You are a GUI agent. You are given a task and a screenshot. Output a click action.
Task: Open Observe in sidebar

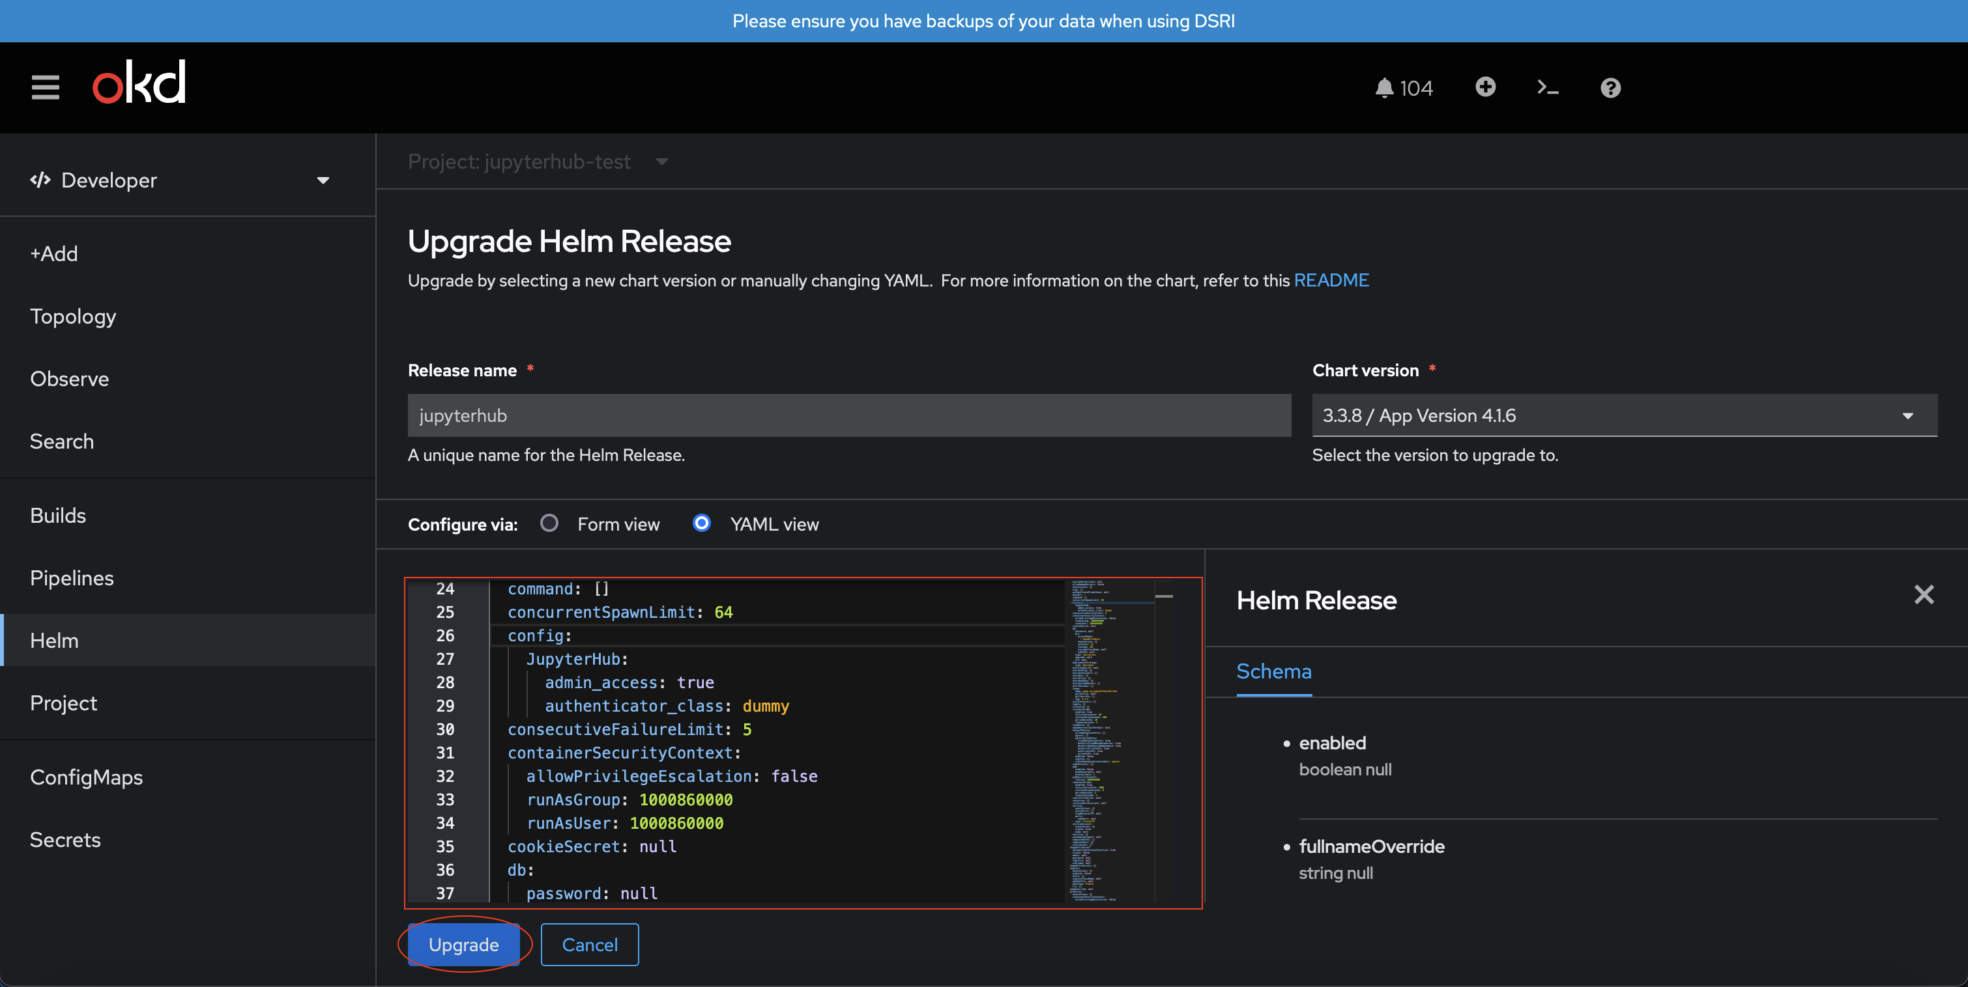(x=188, y=379)
